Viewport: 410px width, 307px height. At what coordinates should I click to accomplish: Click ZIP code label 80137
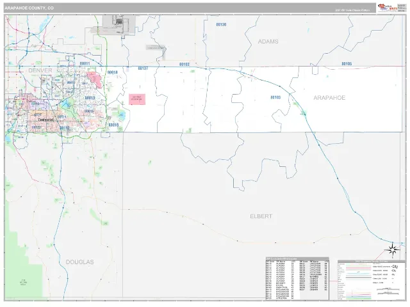point(143,68)
